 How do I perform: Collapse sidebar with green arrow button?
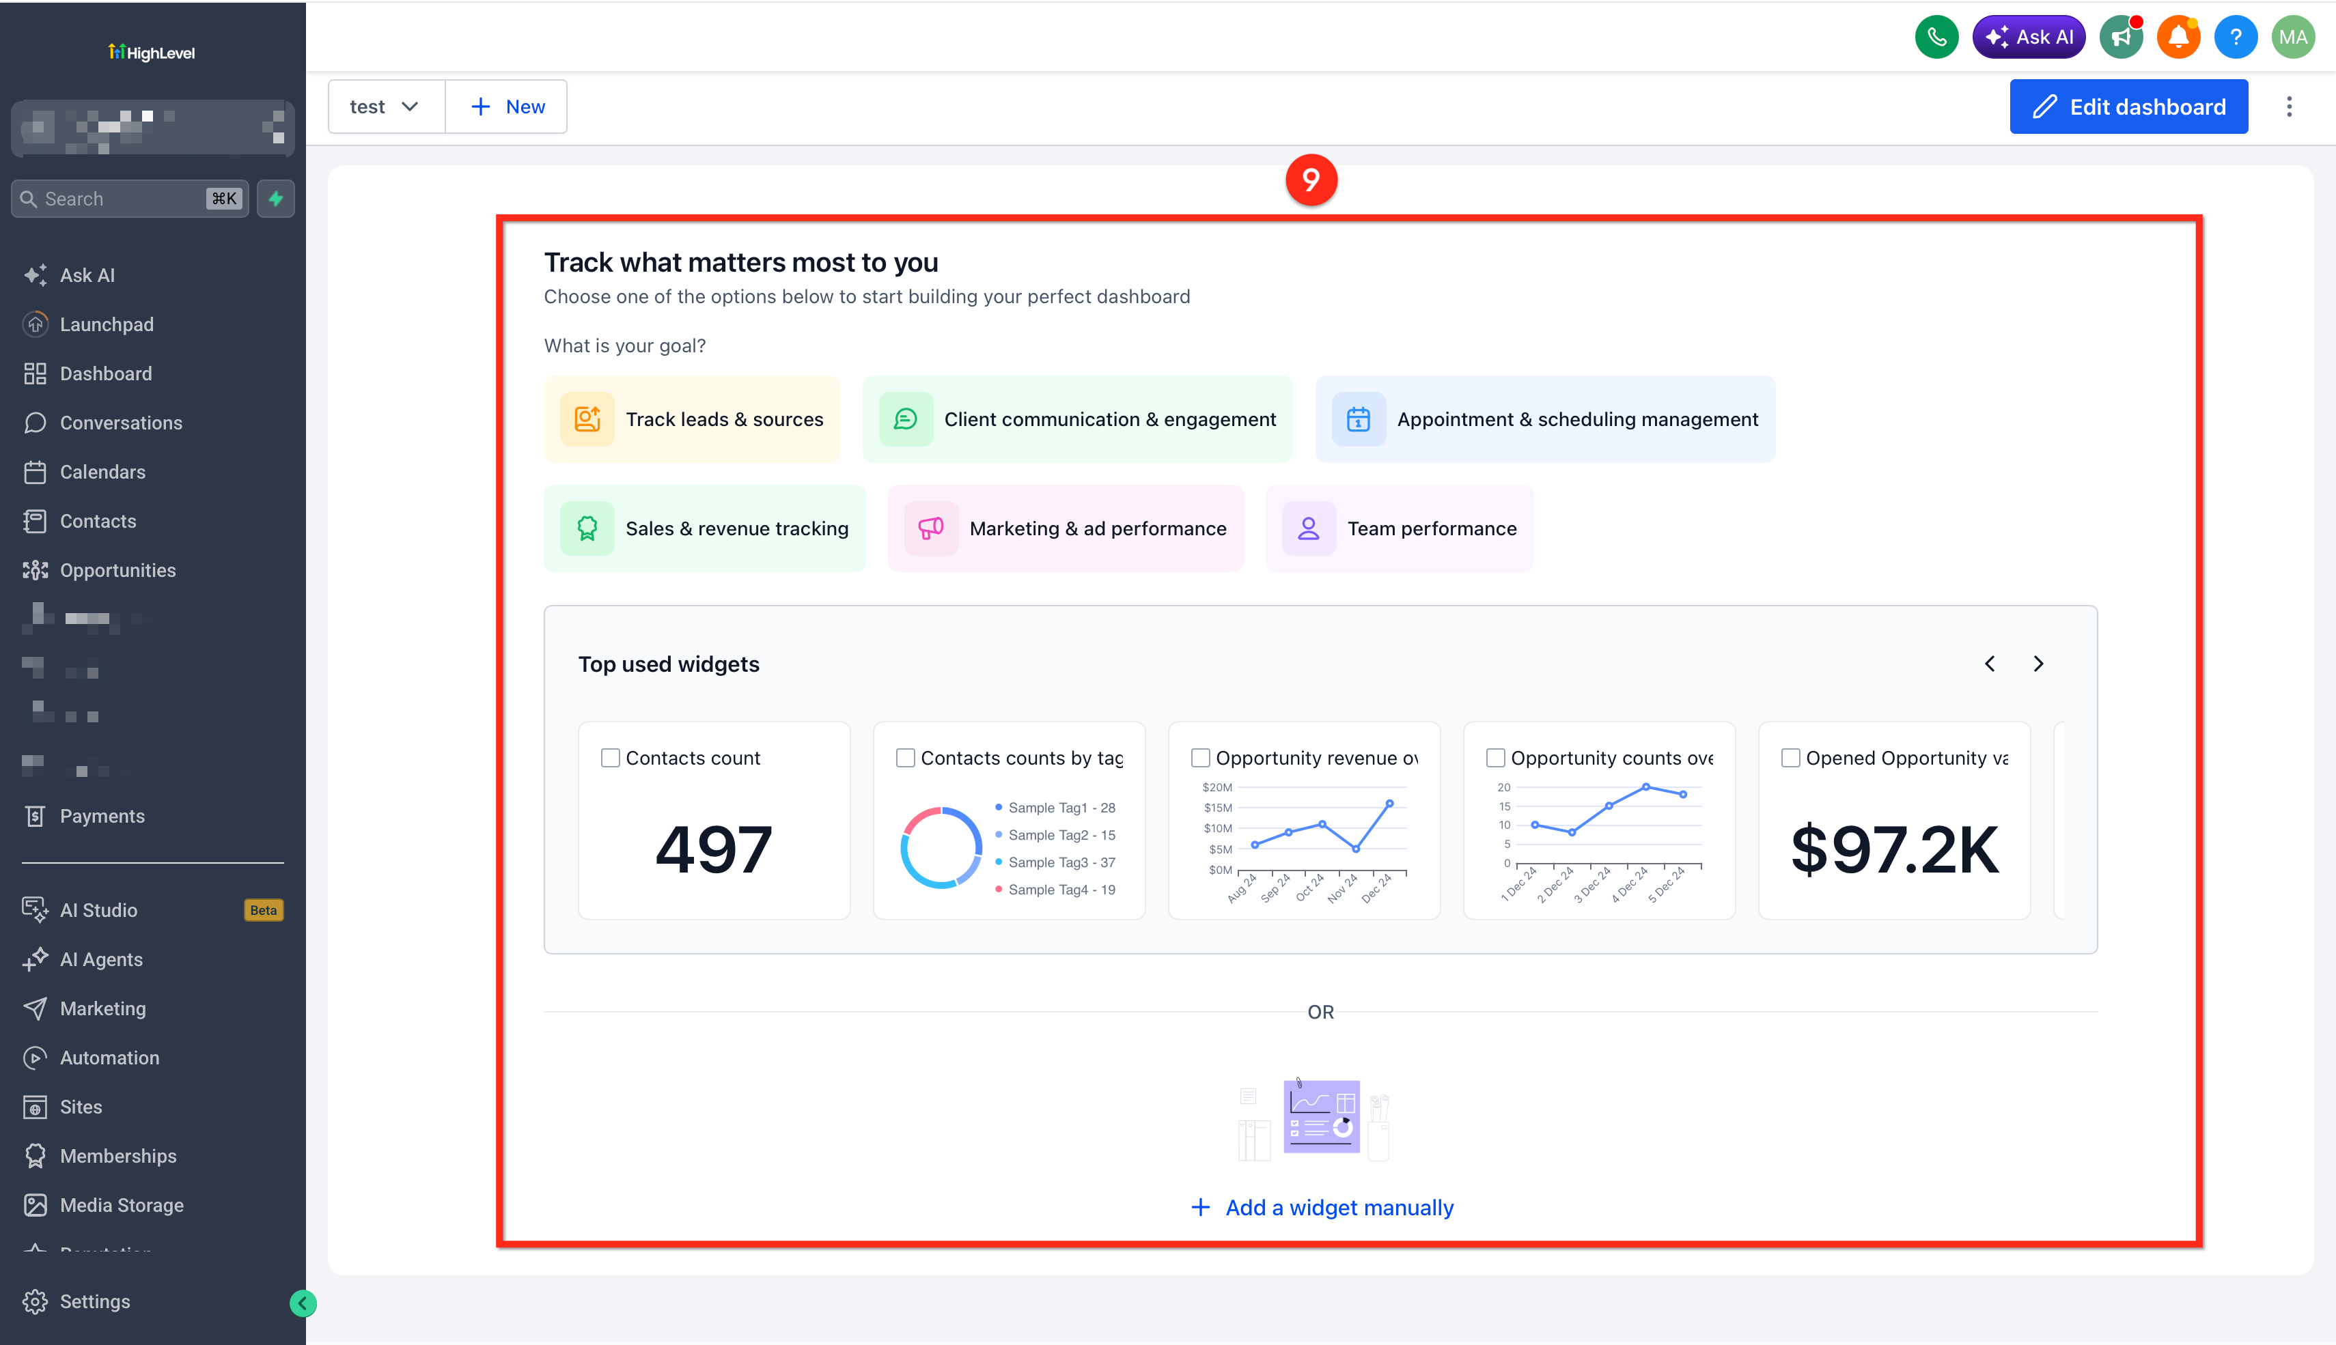pyautogui.click(x=303, y=1303)
